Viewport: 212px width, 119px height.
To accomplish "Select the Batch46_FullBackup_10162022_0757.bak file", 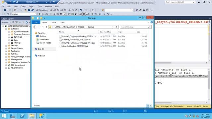I will pos(79,43).
